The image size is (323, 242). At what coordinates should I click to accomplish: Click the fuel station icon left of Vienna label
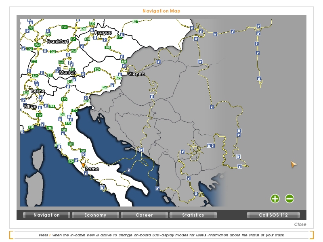(x=120, y=74)
